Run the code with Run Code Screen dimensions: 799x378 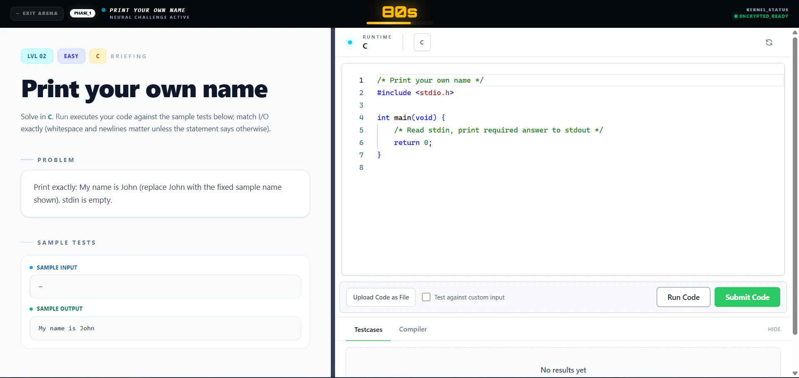pos(683,297)
